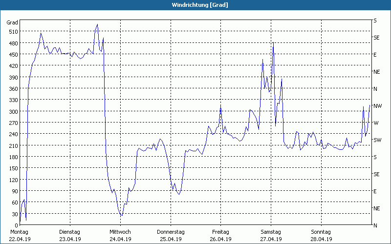Viewport: 391px width, 244px height.
Task: Click the SW compass label
Action: (x=377, y=140)
